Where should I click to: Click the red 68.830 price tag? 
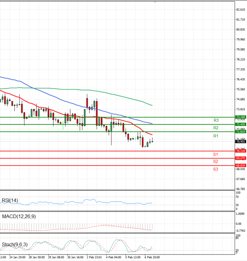tap(240, 165)
